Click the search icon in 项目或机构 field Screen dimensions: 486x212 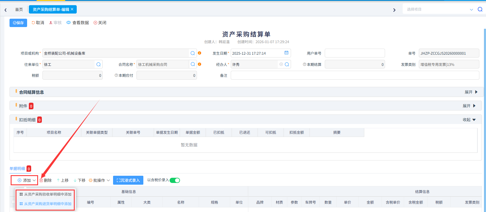click(193, 53)
